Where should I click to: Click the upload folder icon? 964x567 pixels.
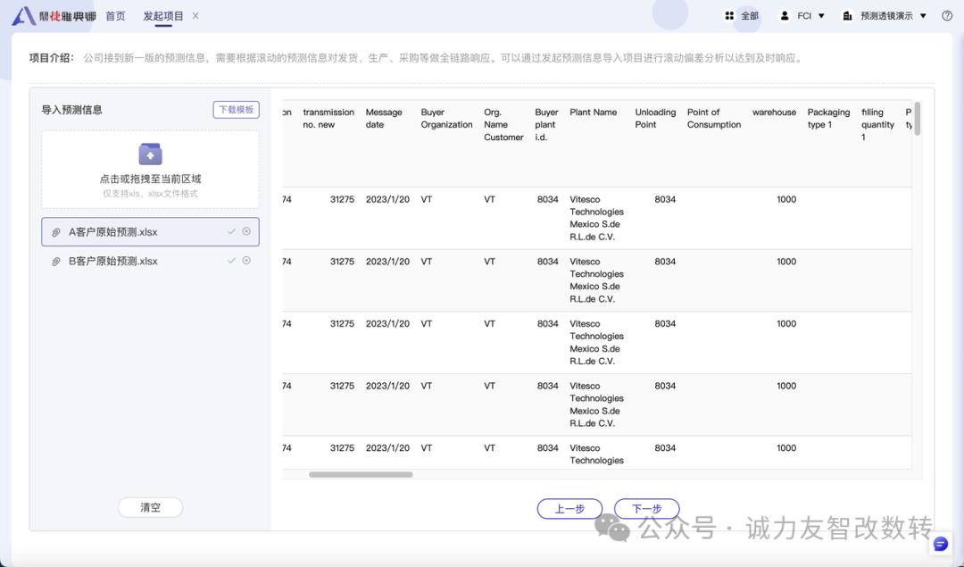point(150,154)
